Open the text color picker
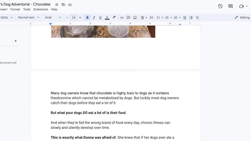Screen dimensions: 251x141 107,18
